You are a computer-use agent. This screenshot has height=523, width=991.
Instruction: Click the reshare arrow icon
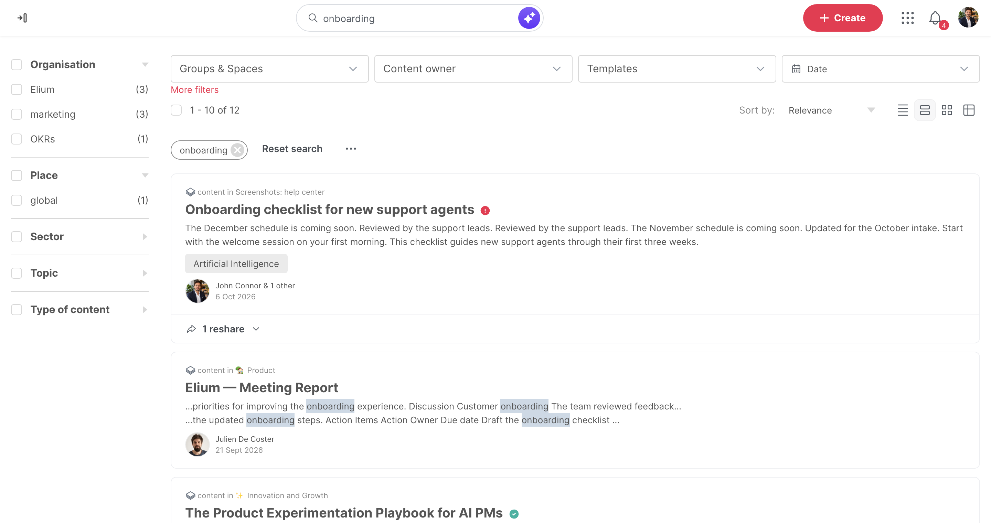tap(191, 329)
